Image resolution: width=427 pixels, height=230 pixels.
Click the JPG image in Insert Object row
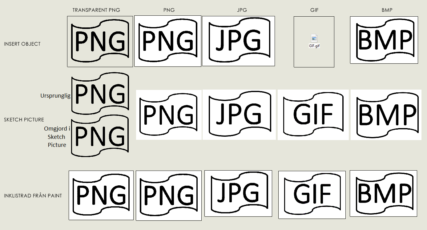click(238, 41)
